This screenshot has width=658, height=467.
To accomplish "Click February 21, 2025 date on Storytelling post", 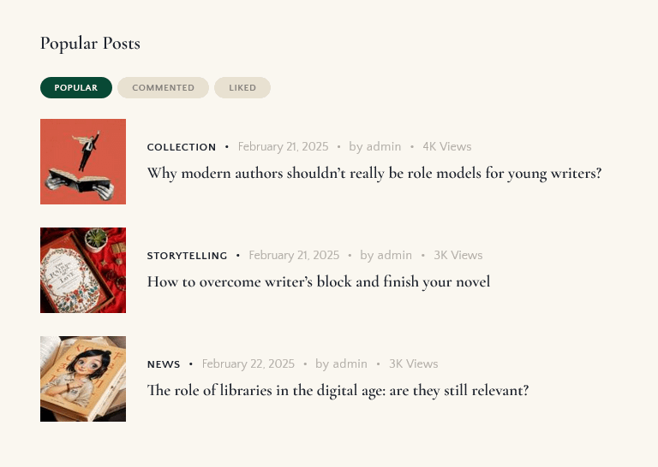I will click(x=294, y=255).
